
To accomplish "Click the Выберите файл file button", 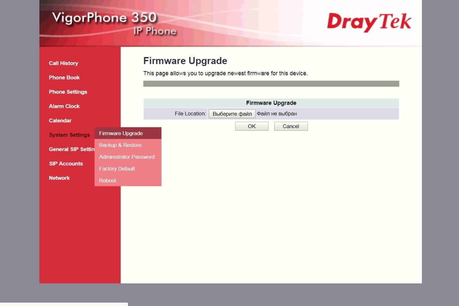I will (232, 114).
